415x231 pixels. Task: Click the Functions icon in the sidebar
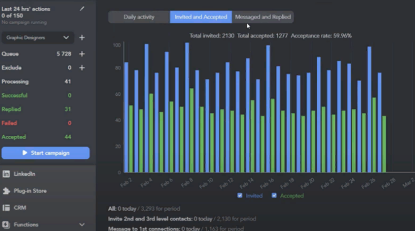(6, 225)
